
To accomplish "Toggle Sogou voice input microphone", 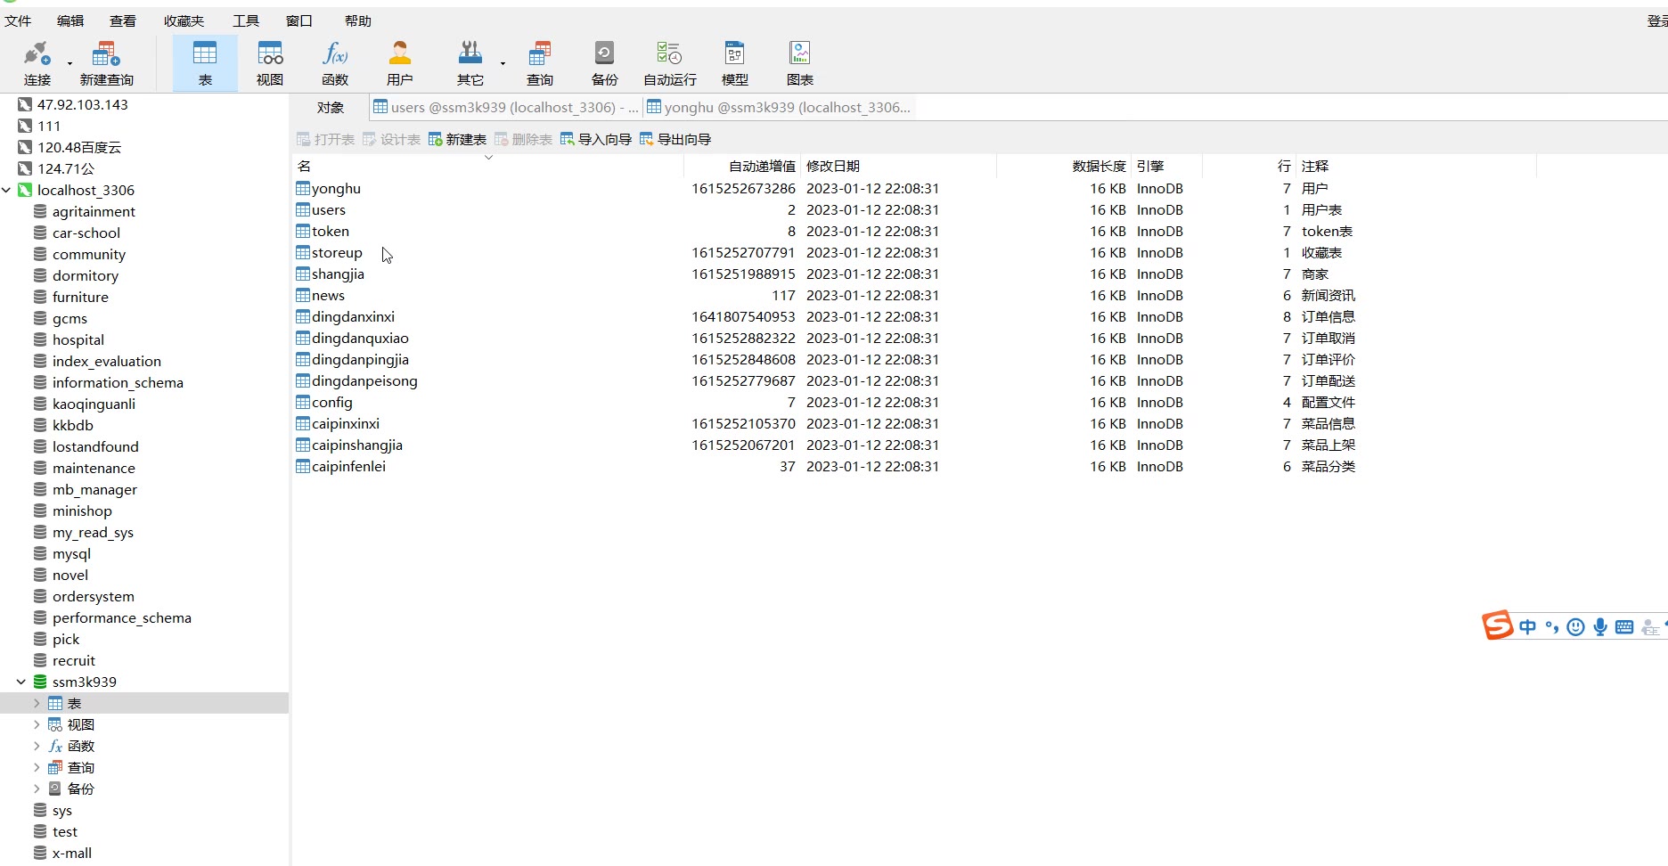I will (1600, 627).
